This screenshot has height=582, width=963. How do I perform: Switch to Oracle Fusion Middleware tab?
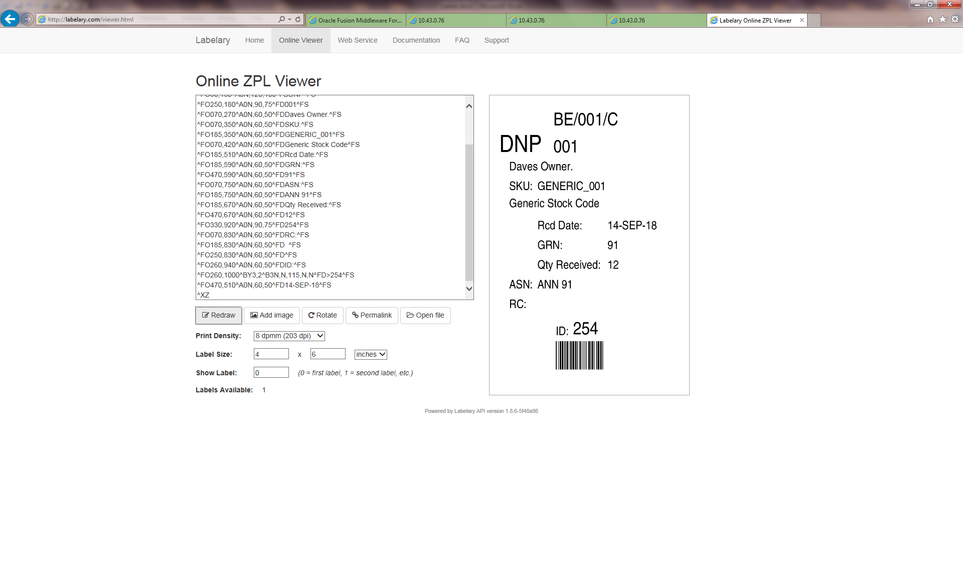point(356,21)
